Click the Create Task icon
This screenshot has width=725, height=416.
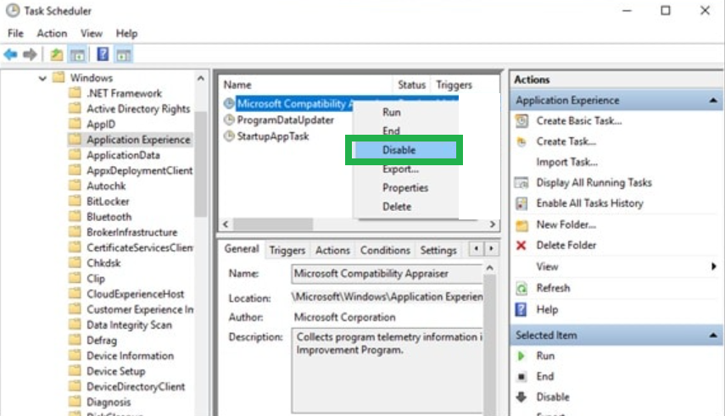point(521,141)
